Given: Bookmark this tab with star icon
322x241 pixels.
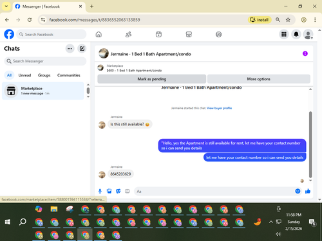Looking at the screenshot, I should 288,20.
